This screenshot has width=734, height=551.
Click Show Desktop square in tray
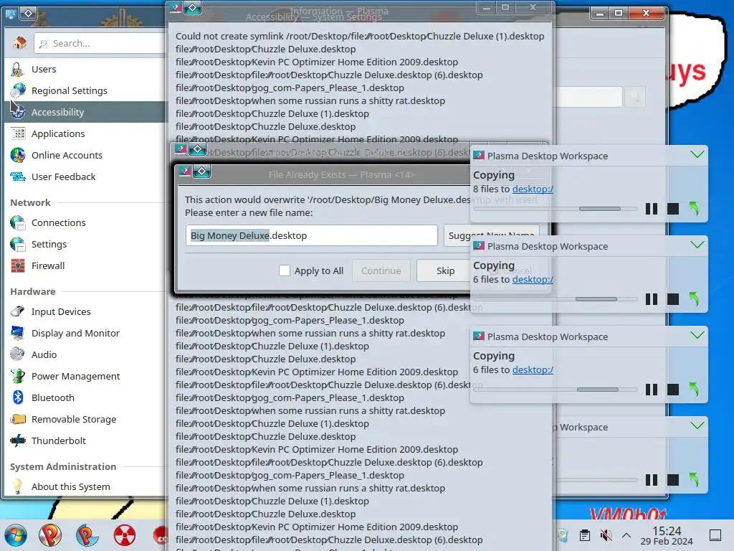tap(715, 535)
